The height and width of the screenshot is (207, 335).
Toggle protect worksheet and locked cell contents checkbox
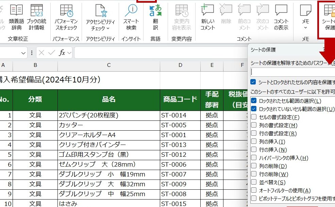253,82
